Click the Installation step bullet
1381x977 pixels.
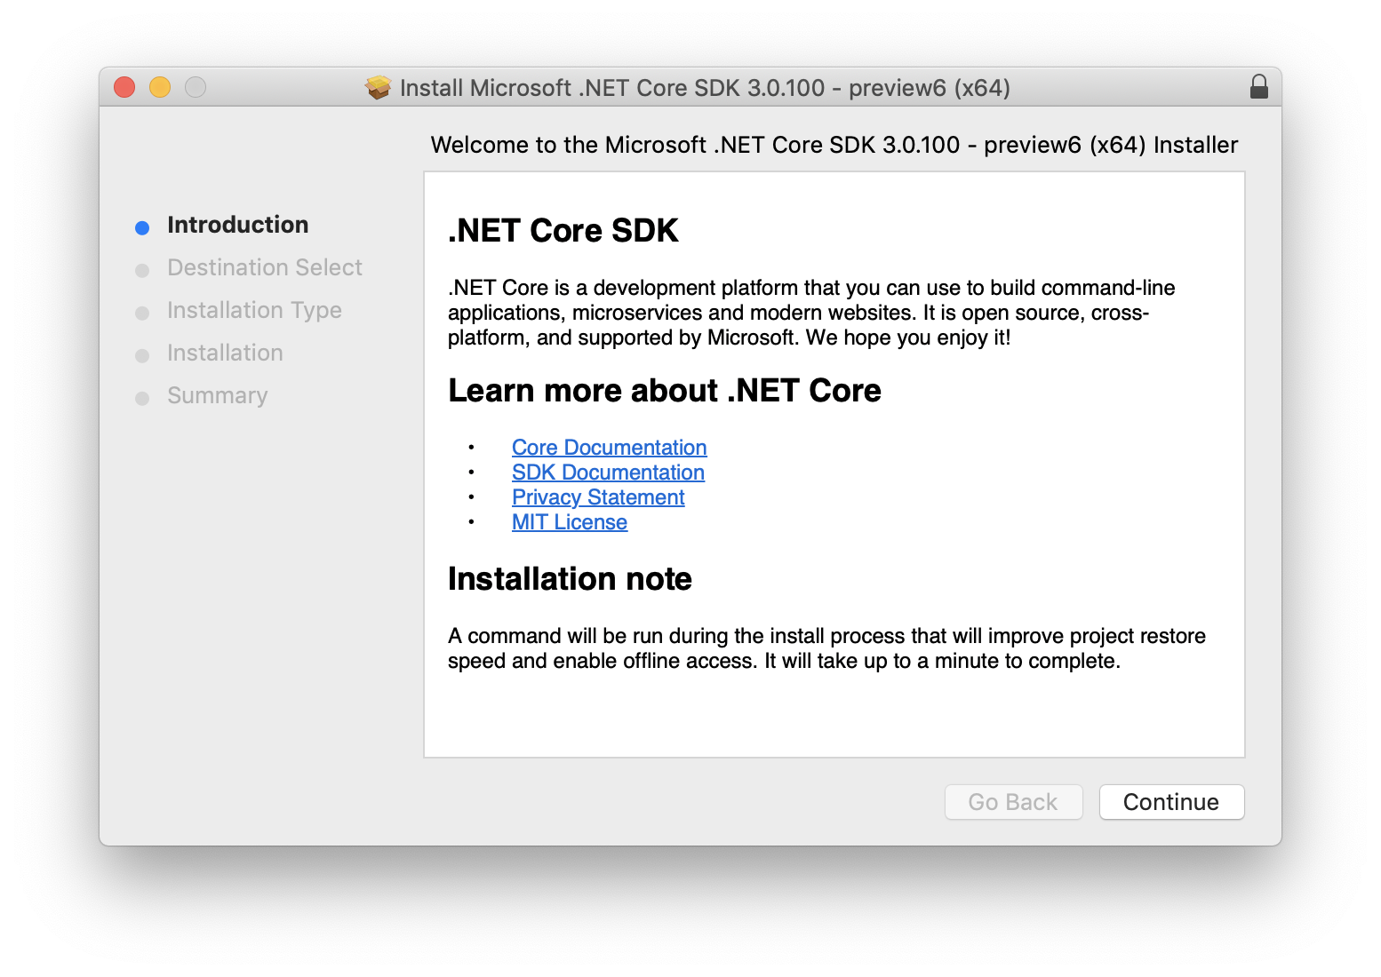(x=142, y=355)
